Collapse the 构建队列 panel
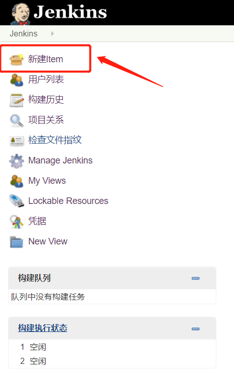 tap(196, 278)
